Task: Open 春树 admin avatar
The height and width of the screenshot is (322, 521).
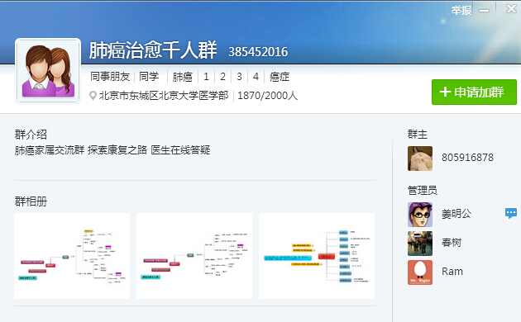Action: [420, 244]
